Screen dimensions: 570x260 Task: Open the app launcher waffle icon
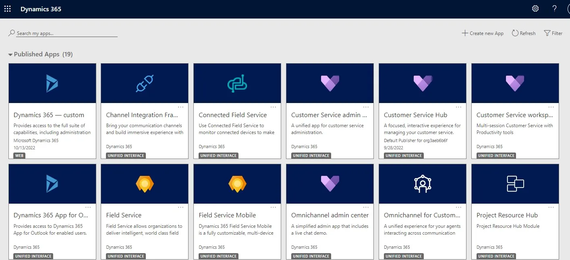[x=7, y=8]
